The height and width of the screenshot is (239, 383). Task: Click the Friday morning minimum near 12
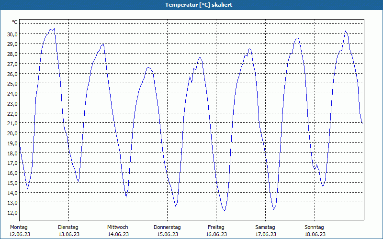point(225,211)
